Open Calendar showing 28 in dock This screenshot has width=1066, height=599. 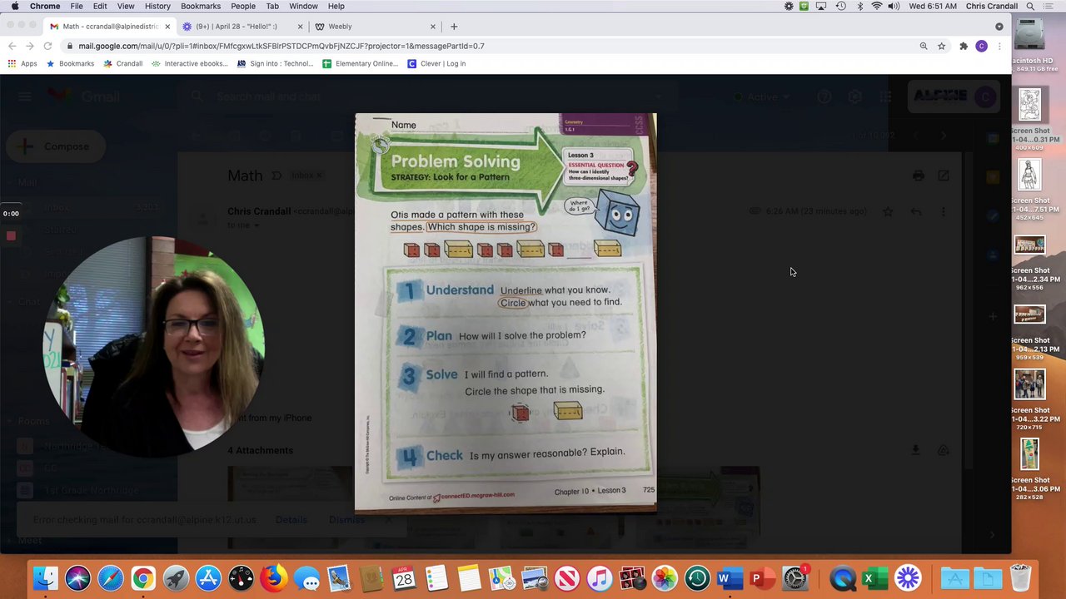point(404,578)
